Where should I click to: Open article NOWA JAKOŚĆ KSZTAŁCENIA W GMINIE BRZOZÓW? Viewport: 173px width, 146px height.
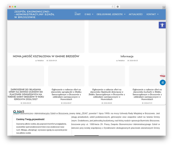(x=46, y=56)
